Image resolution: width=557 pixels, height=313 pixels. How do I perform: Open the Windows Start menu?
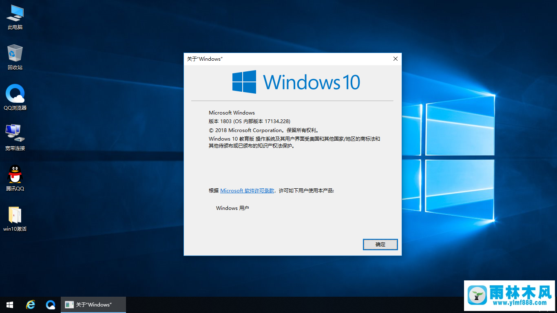pos(10,305)
